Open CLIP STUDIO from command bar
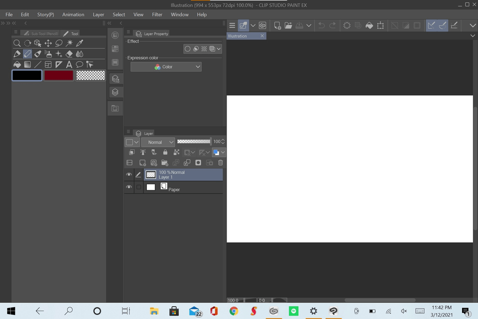 [262, 25]
